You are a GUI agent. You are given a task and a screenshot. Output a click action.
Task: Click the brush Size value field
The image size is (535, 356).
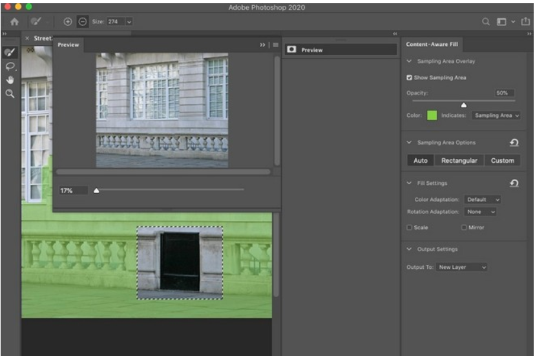pos(116,22)
